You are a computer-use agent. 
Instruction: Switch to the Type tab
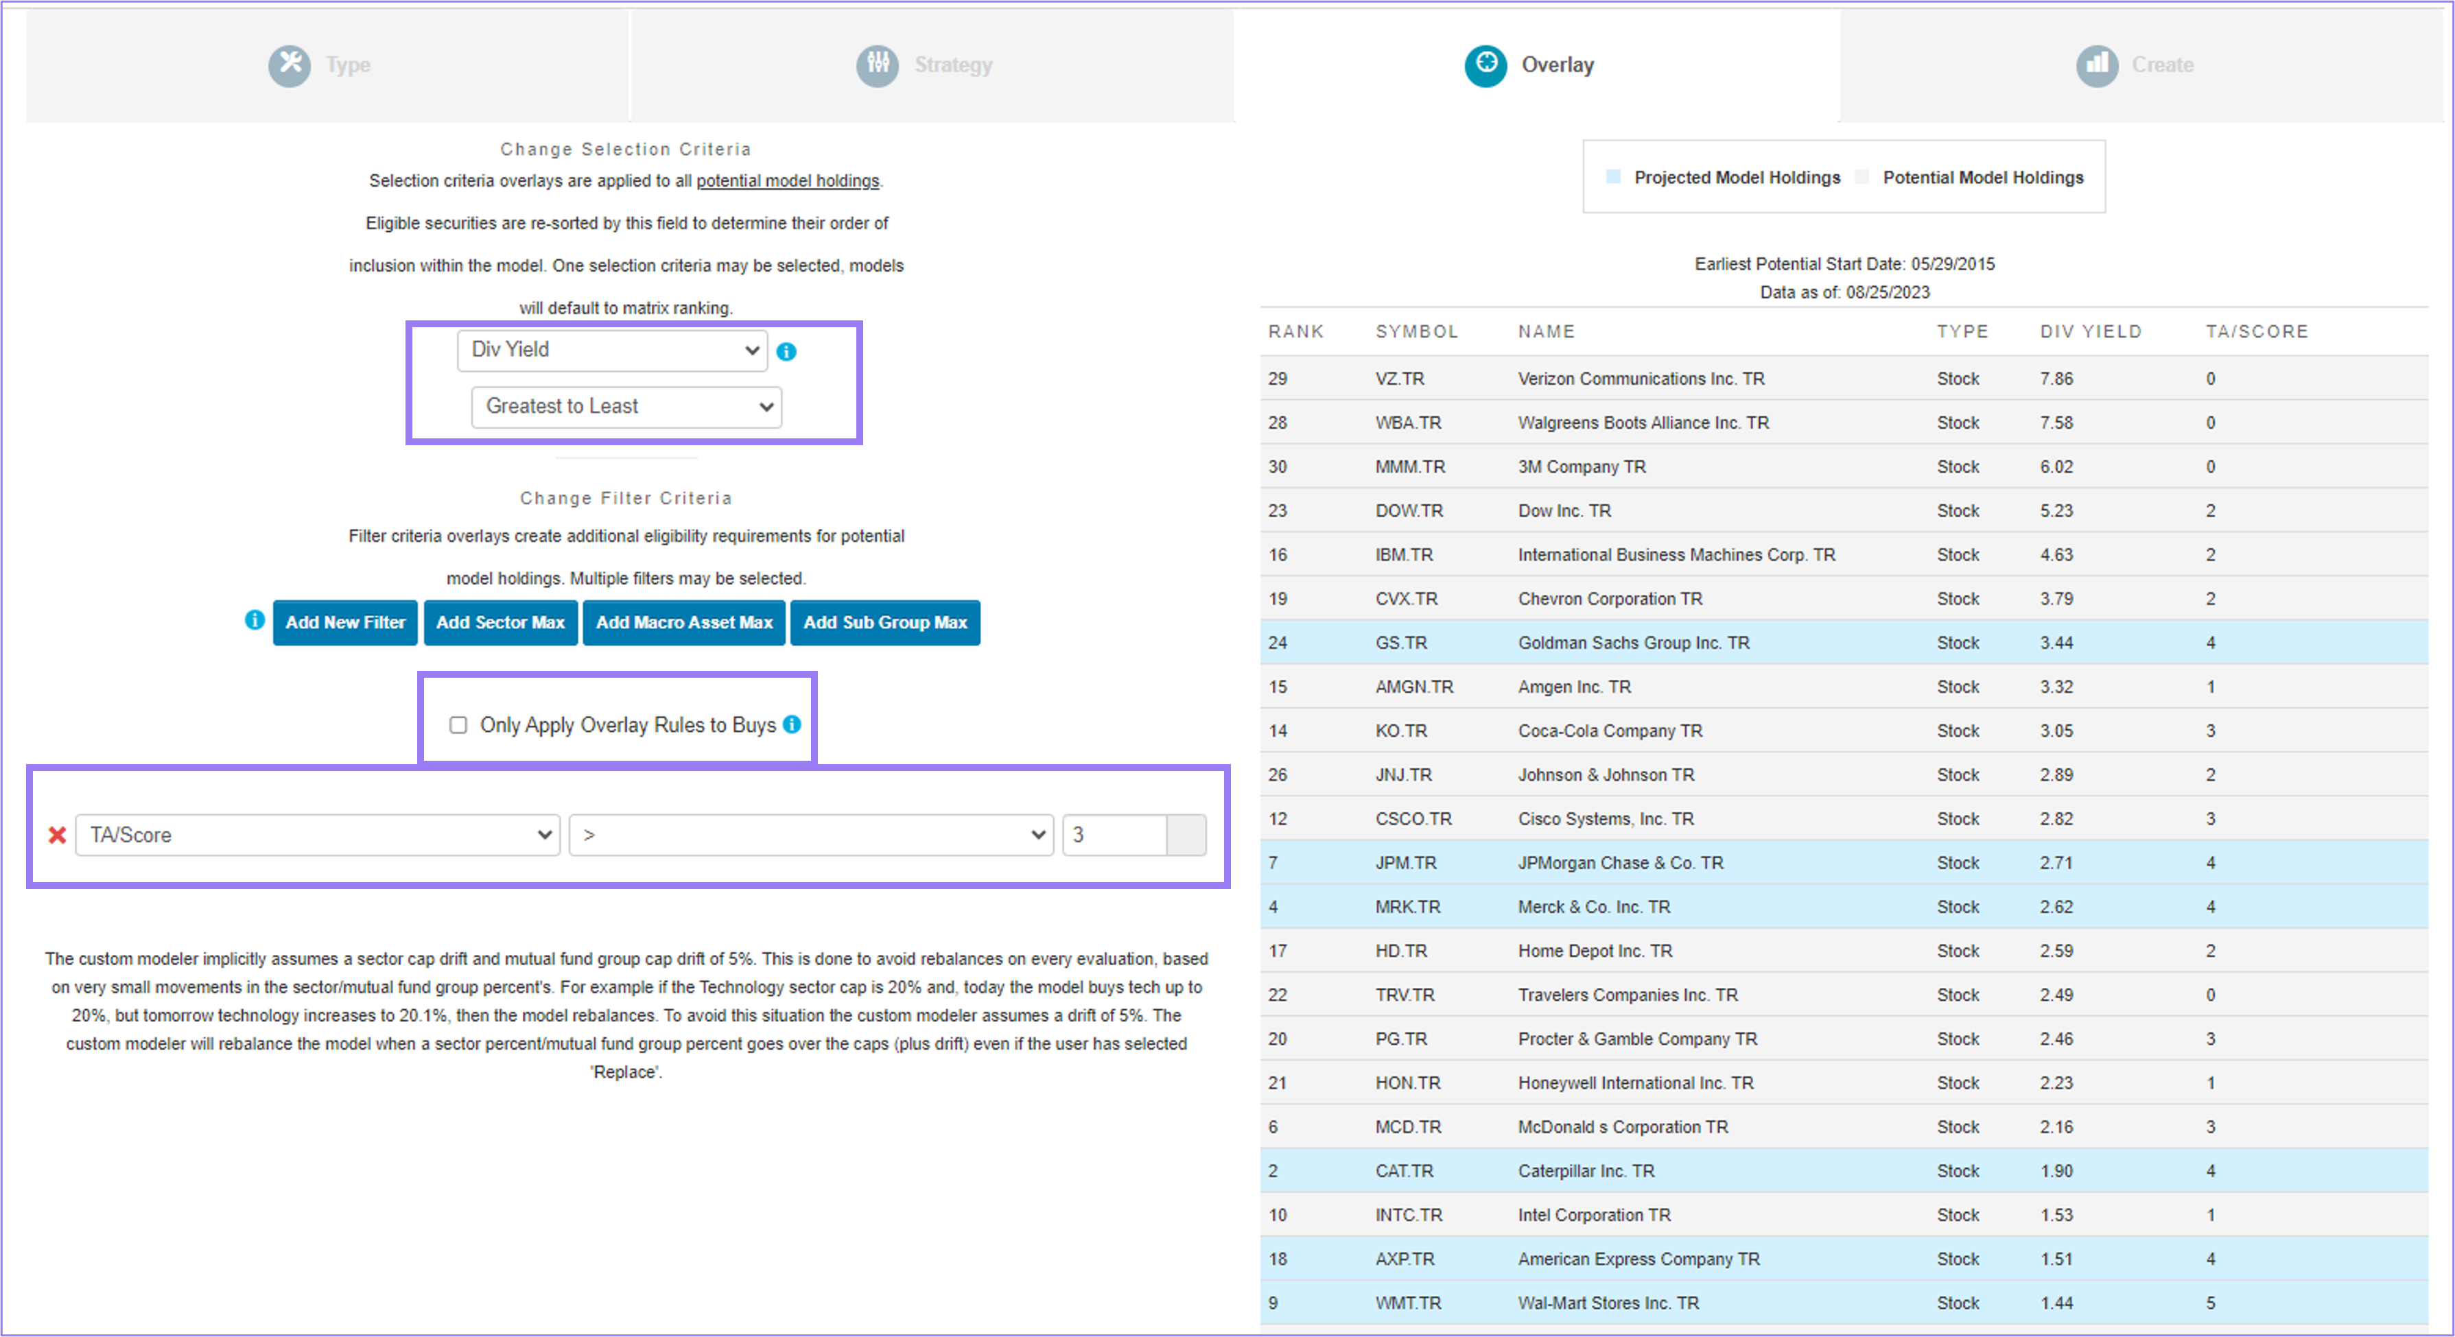tap(327, 66)
